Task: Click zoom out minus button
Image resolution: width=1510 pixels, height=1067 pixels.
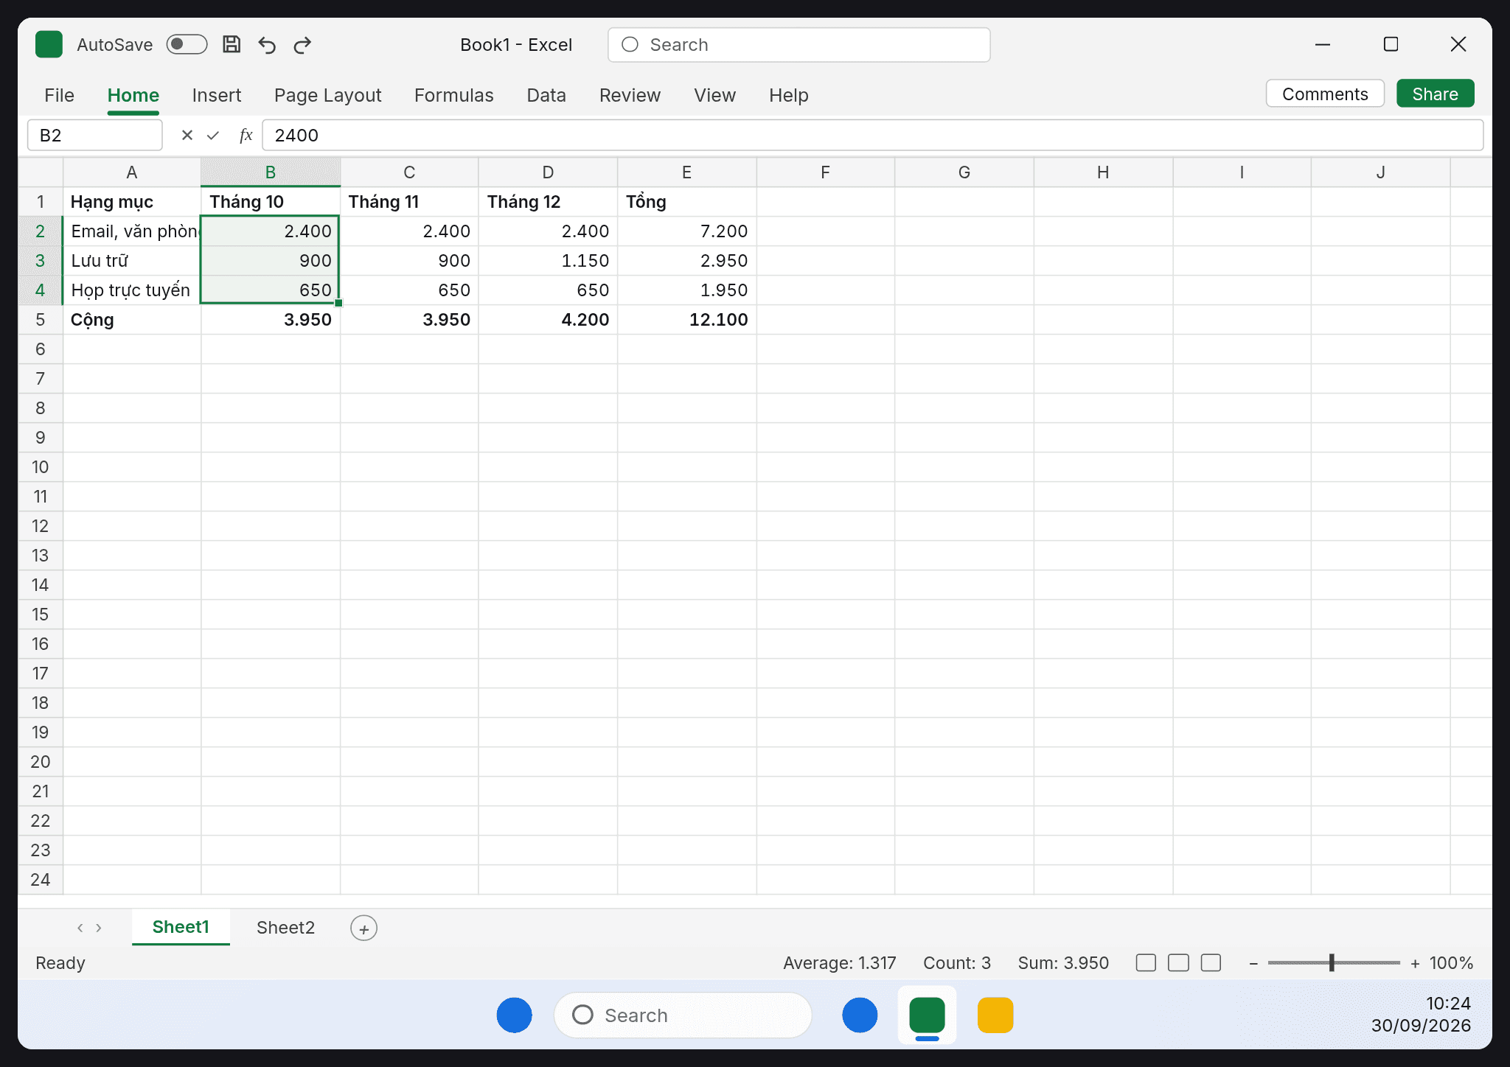Action: [x=1253, y=963]
